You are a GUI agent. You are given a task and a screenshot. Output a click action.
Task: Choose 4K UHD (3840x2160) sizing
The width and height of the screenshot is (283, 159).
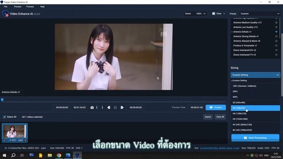(x=256, y=125)
